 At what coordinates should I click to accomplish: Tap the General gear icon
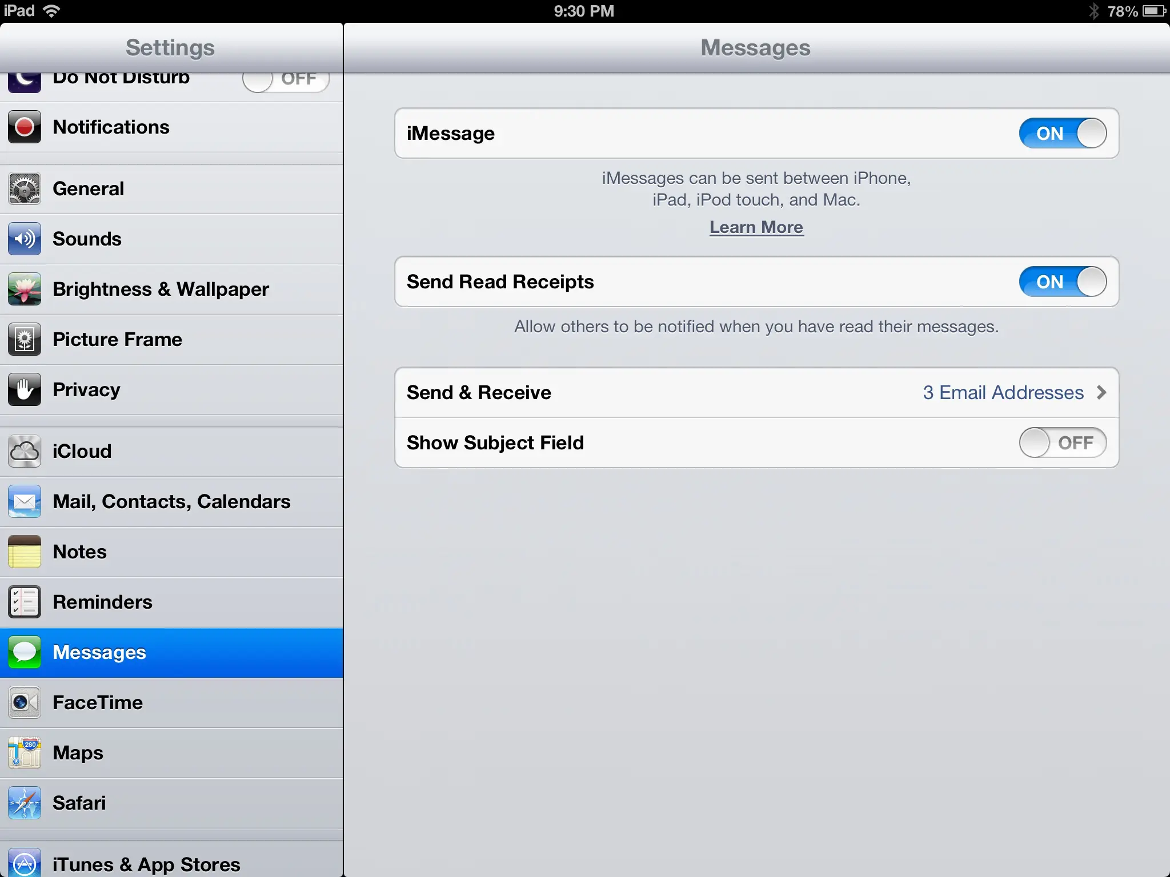25,188
